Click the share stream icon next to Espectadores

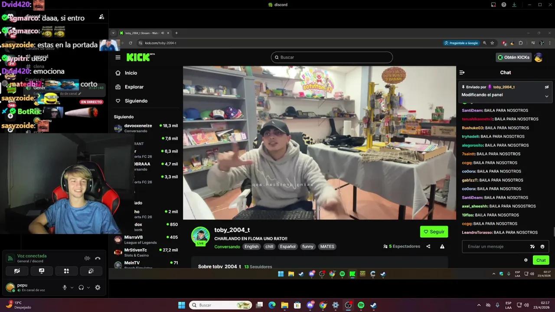[428, 246]
